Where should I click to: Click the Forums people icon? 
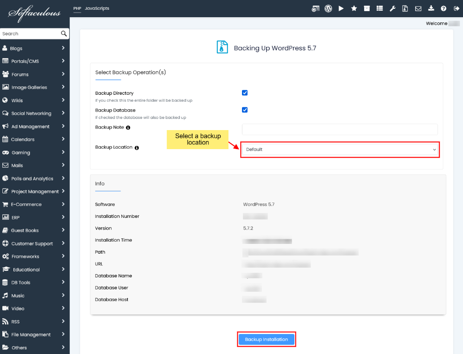(x=5, y=74)
